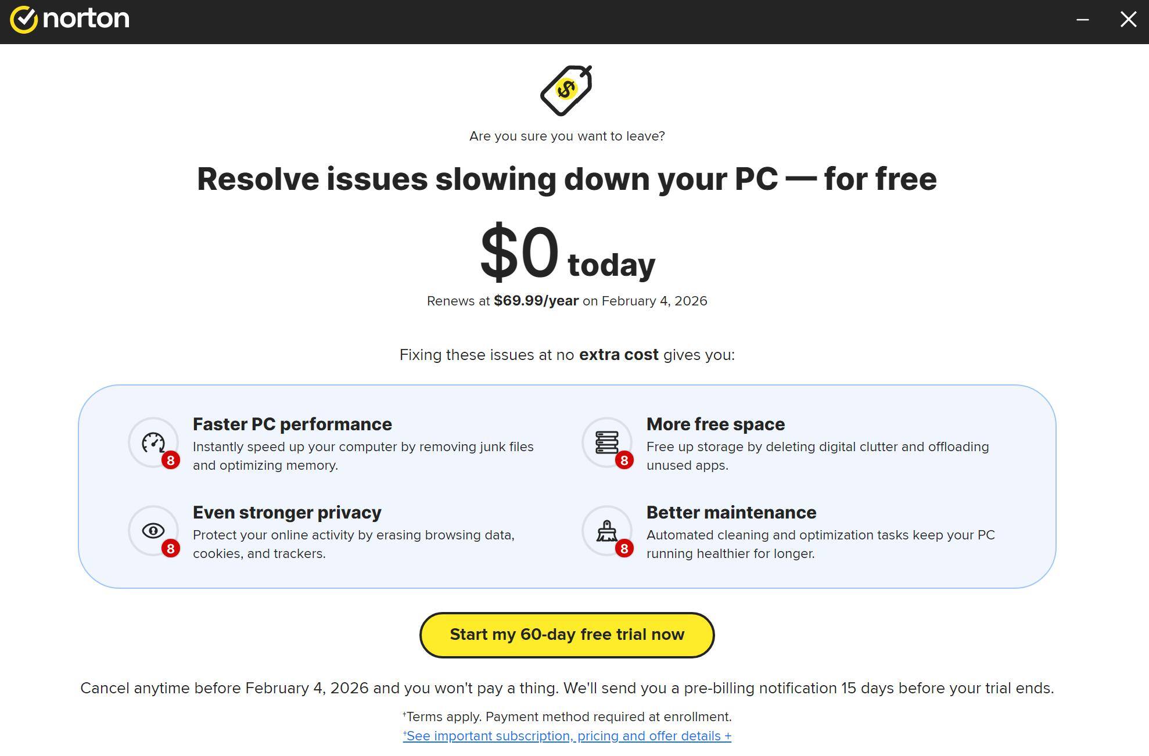This screenshot has height=756, width=1149.
Task: Click the Faster PC performance heading
Action: pyautogui.click(x=292, y=424)
